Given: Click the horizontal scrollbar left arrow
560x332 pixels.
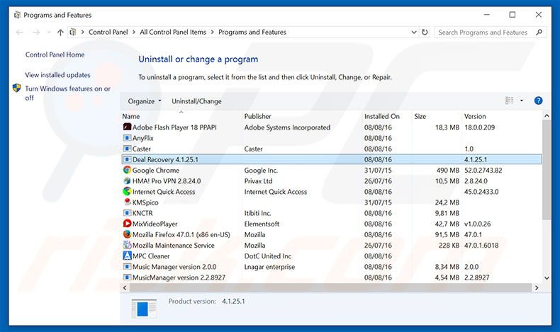Looking at the screenshot, I should click(x=125, y=288).
